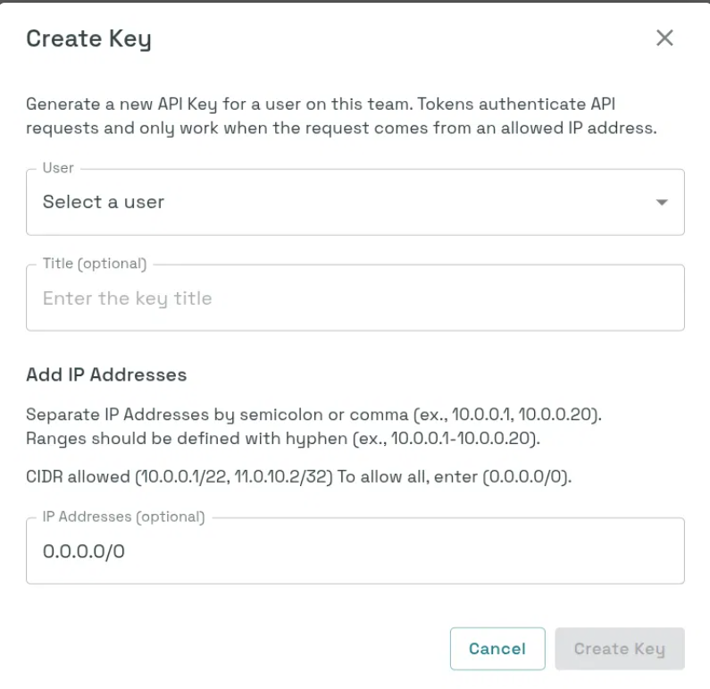Open the User dropdown showing Select a user
This screenshot has width=710, height=689.
355,202
